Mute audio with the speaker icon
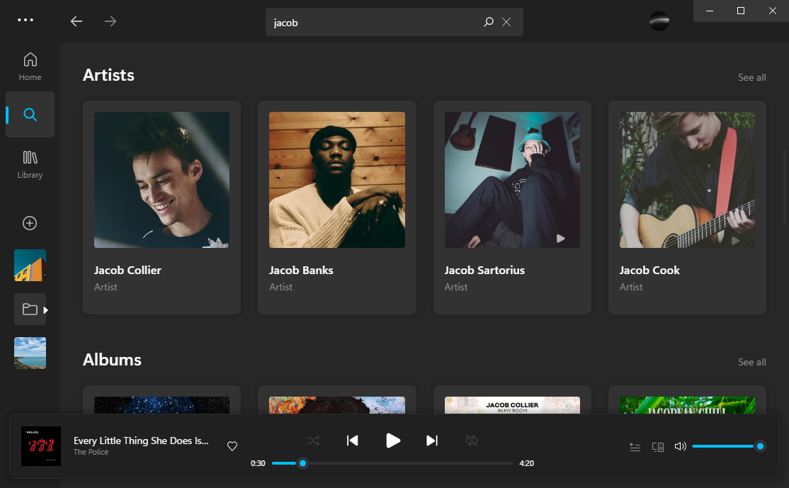Viewport: 789px width, 488px height. click(x=681, y=446)
